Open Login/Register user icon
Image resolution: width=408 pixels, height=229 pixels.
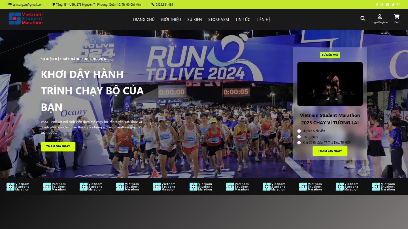[380, 17]
